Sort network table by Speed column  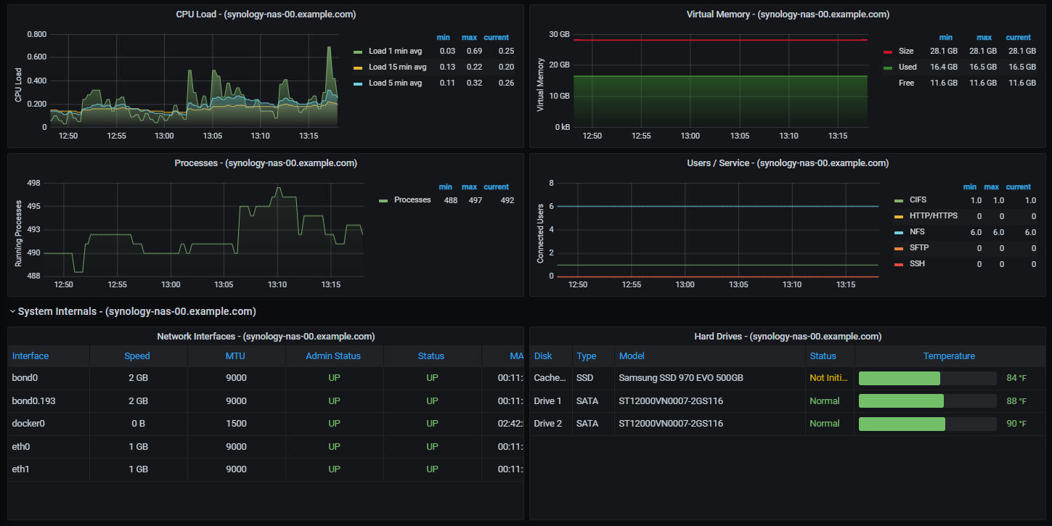(x=138, y=356)
